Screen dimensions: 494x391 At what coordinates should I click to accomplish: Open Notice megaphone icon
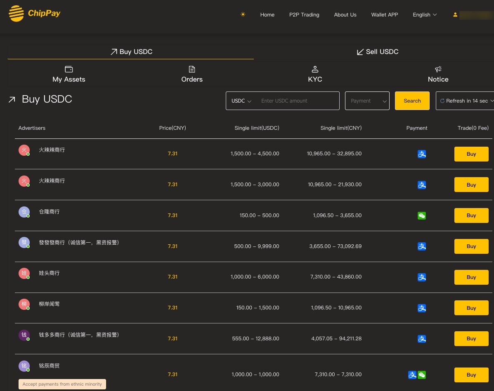438,69
